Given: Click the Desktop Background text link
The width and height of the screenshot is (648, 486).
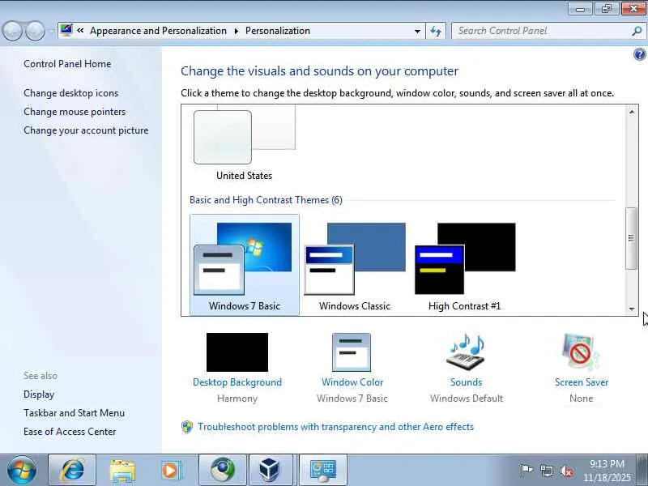Looking at the screenshot, I should point(237,382).
